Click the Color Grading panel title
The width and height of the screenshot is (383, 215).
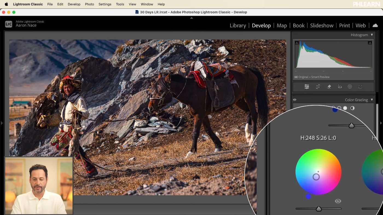pos(356,100)
